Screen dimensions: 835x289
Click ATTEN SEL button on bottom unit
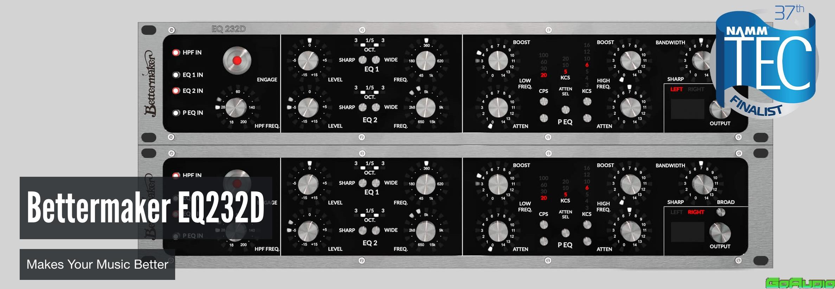coord(565,233)
